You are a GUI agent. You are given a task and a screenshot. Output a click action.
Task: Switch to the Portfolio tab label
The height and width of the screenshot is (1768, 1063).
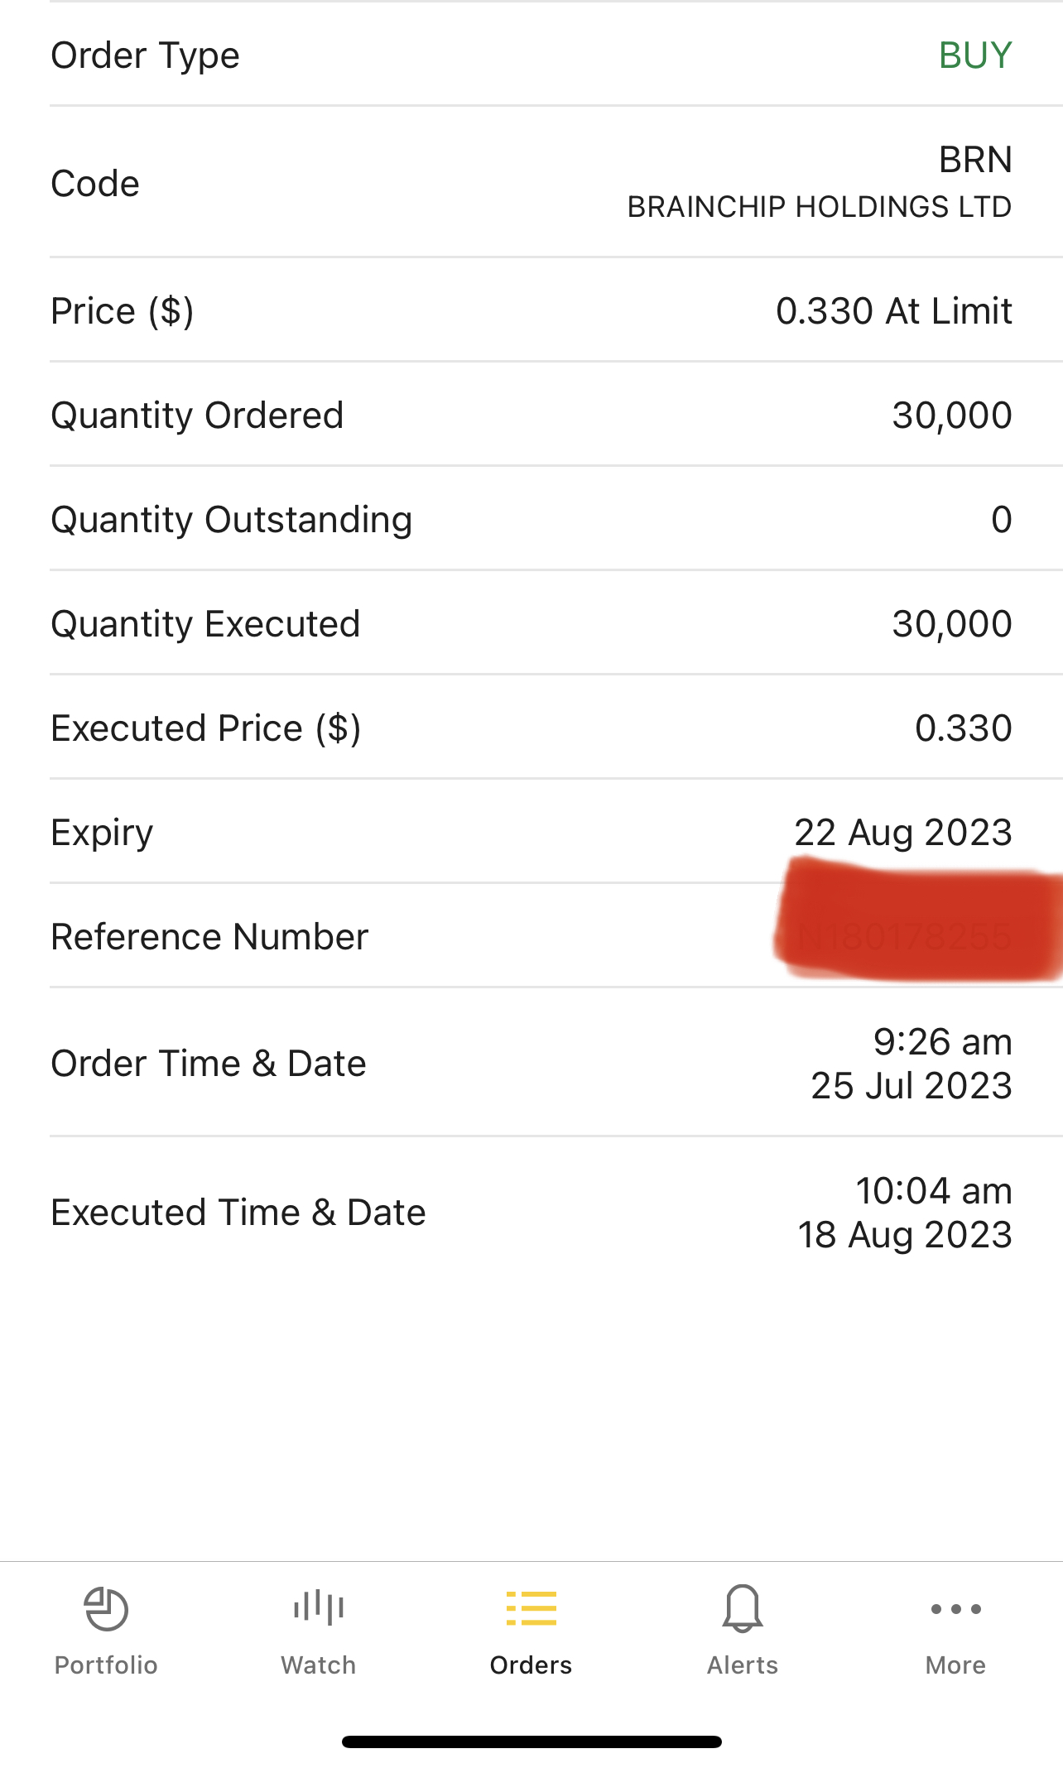click(x=106, y=1665)
